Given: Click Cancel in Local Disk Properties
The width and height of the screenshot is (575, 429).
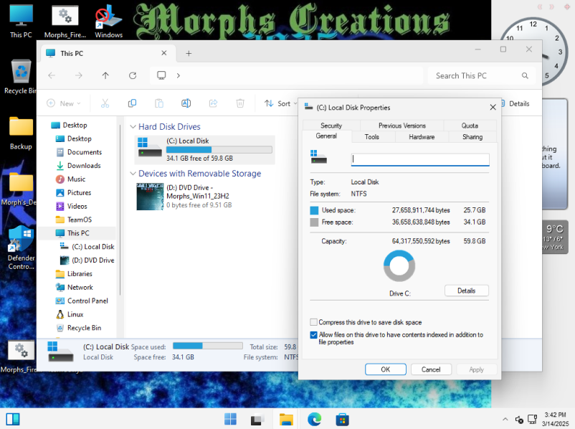Looking at the screenshot, I should click(431, 369).
